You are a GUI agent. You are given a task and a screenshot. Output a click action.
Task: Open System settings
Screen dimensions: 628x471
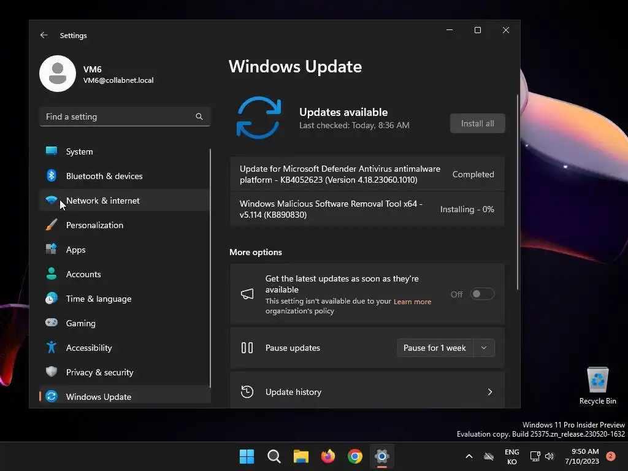pos(125,151)
